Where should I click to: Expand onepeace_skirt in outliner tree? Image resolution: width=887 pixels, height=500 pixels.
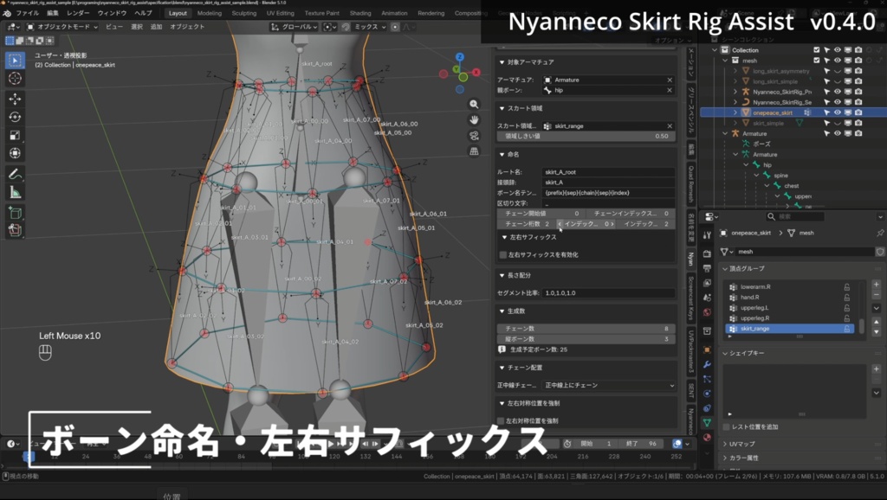(x=735, y=112)
